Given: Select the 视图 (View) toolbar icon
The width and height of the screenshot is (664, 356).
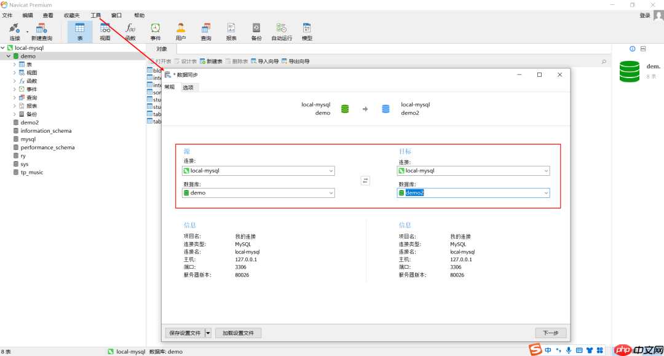Looking at the screenshot, I should tap(105, 31).
